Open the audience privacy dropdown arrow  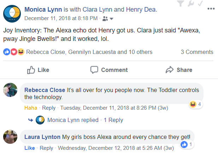tap(112, 19)
